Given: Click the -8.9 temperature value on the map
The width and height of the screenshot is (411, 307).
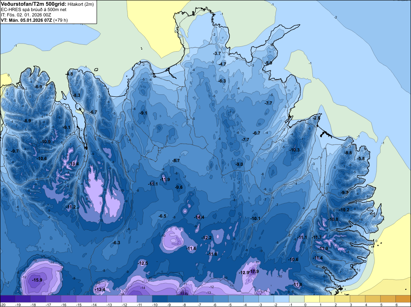Looking at the screenshot, I should pos(27,121).
